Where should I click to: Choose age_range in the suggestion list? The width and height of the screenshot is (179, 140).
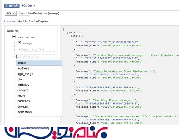[25, 74]
